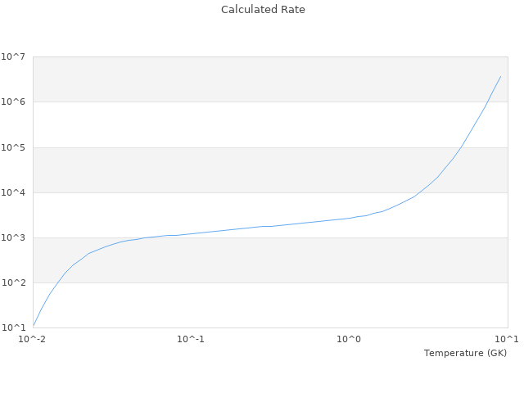Click the 10^7 y-axis tick label

pos(14,56)
